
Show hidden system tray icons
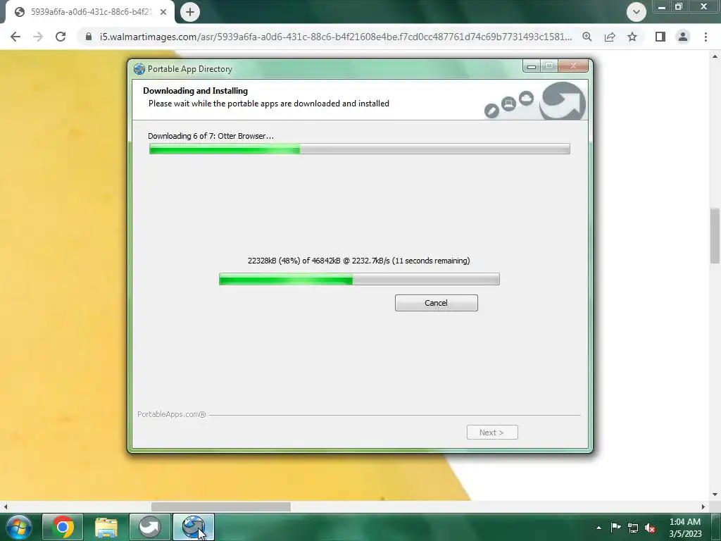tap(598, 528)
